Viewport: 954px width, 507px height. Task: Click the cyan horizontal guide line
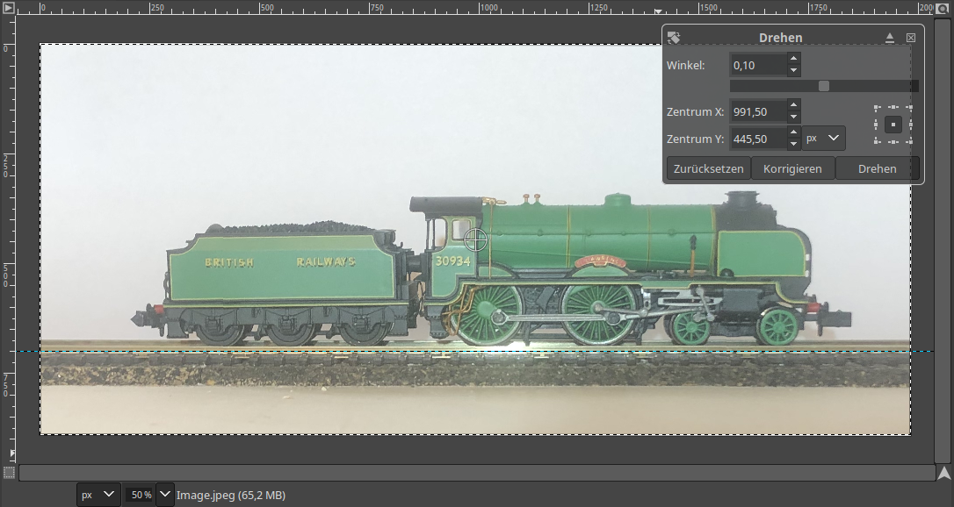click(x=474, y=351)
